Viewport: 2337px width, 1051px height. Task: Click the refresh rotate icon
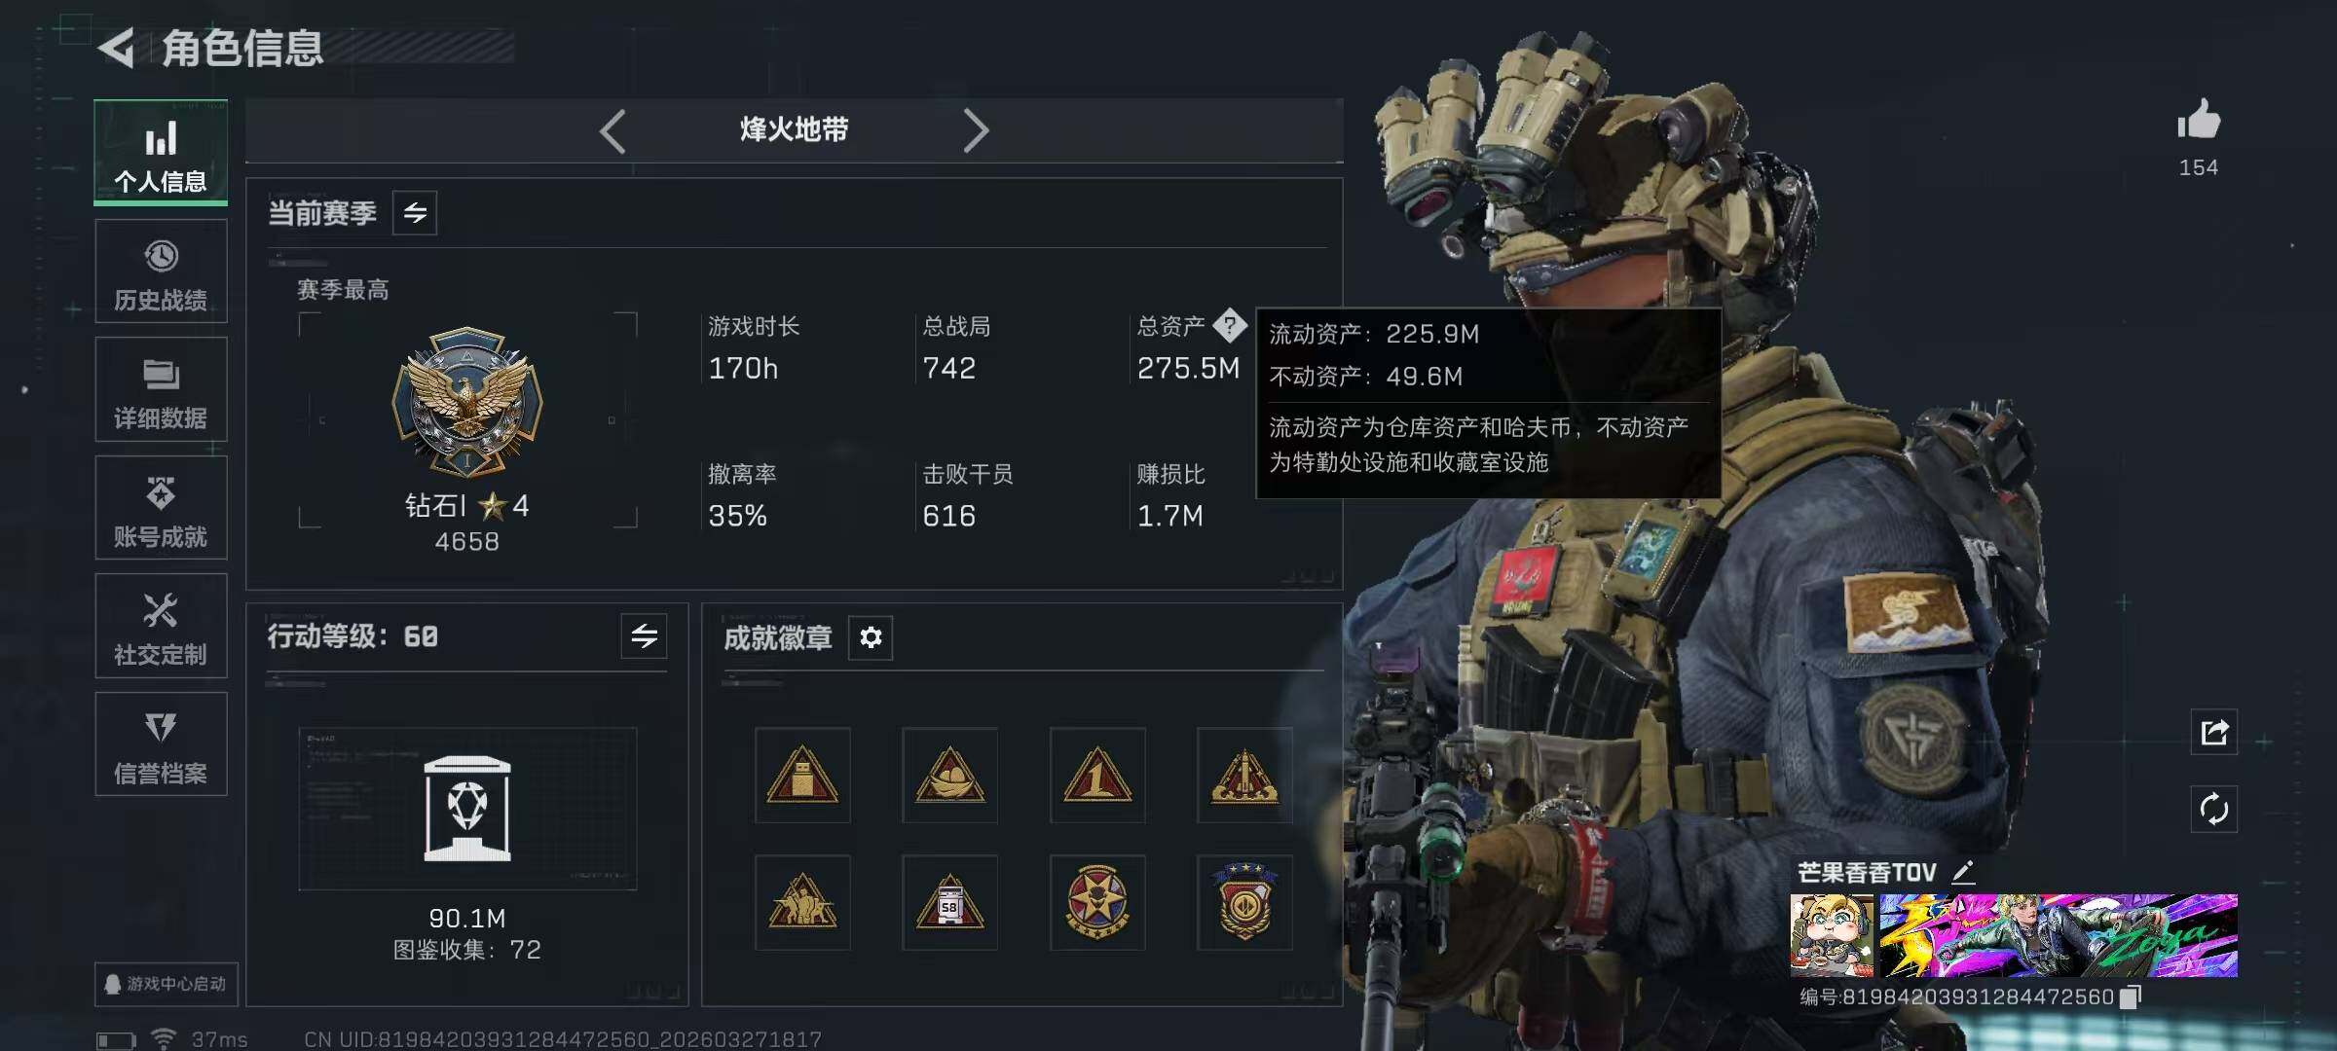click(x=2213, y=809)
